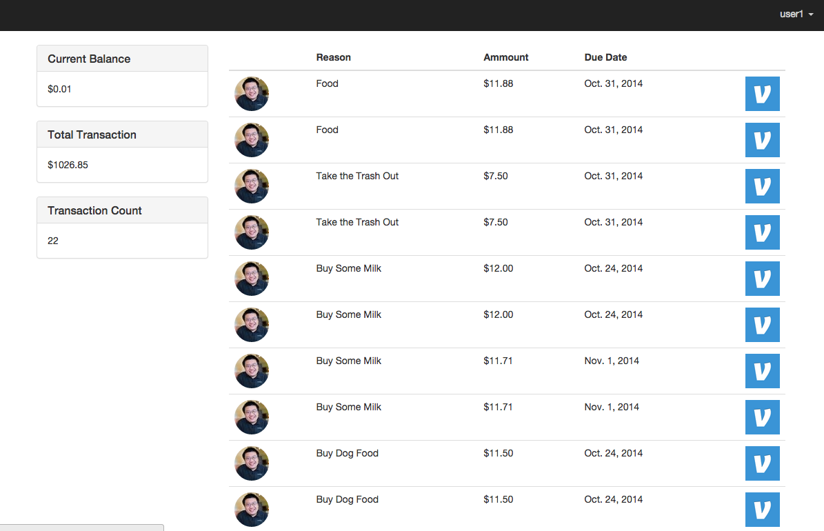Image resolution: width=824 pixels, height=531 pixels.
Task: Click avatar thumbnail in first Food row
Action: [x=252, y=94]
